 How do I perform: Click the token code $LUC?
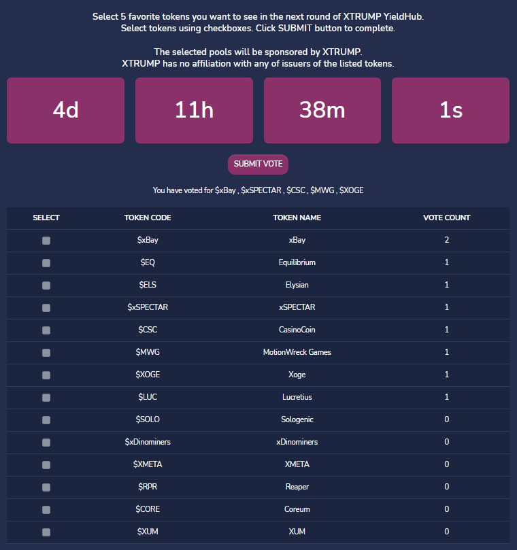[148, 397]
